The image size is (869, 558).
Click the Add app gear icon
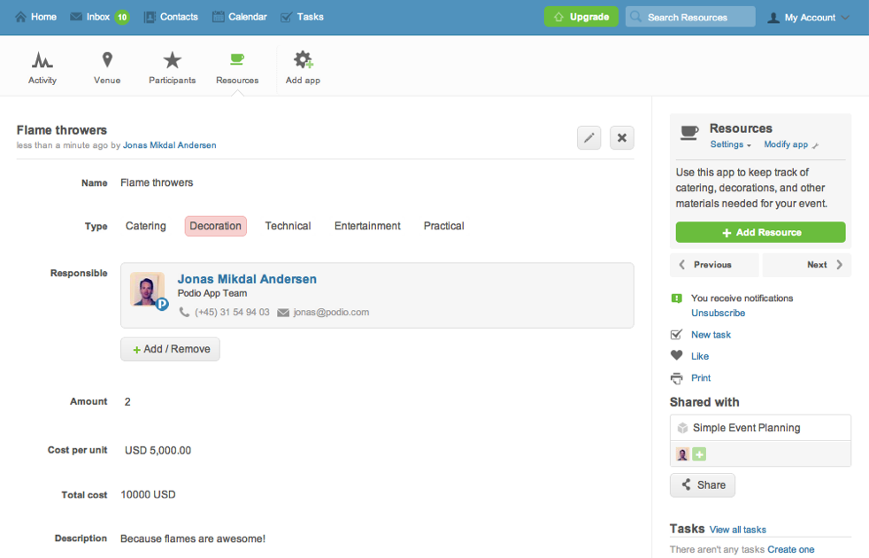(x=303, y=61)
